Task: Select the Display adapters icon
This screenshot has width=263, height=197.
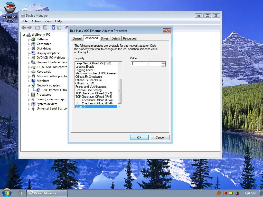Action: tap(33, 53)
